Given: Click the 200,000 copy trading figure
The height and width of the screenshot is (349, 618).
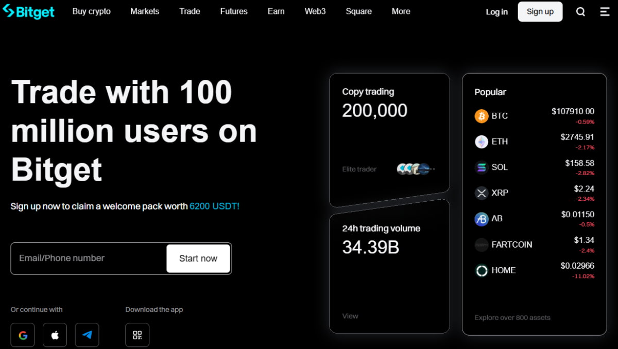Looking at the screenshot, I should tap(375, 111).
